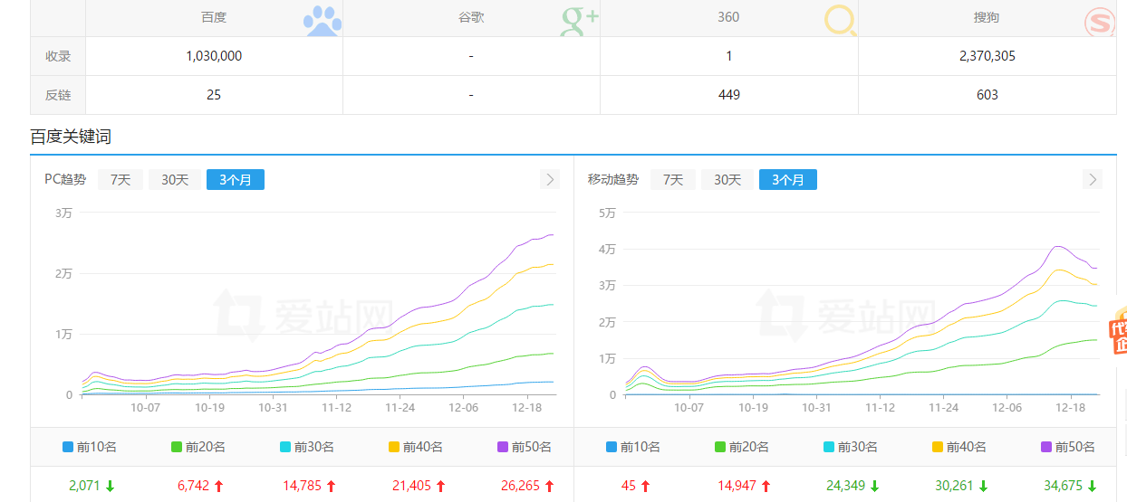Select 7天 tab in PC趋势
The width and height of the screenshot is (1127, 502).
pos(120,179)
